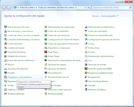
Task: Expand the arrow after Panel de control breadcrumb
Action: pyautogui.click(x=36, y=8)
